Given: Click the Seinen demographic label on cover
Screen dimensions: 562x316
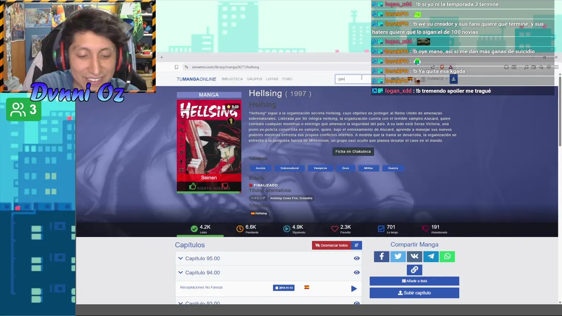Looking at the screenshot, I should tap(209, 178).
